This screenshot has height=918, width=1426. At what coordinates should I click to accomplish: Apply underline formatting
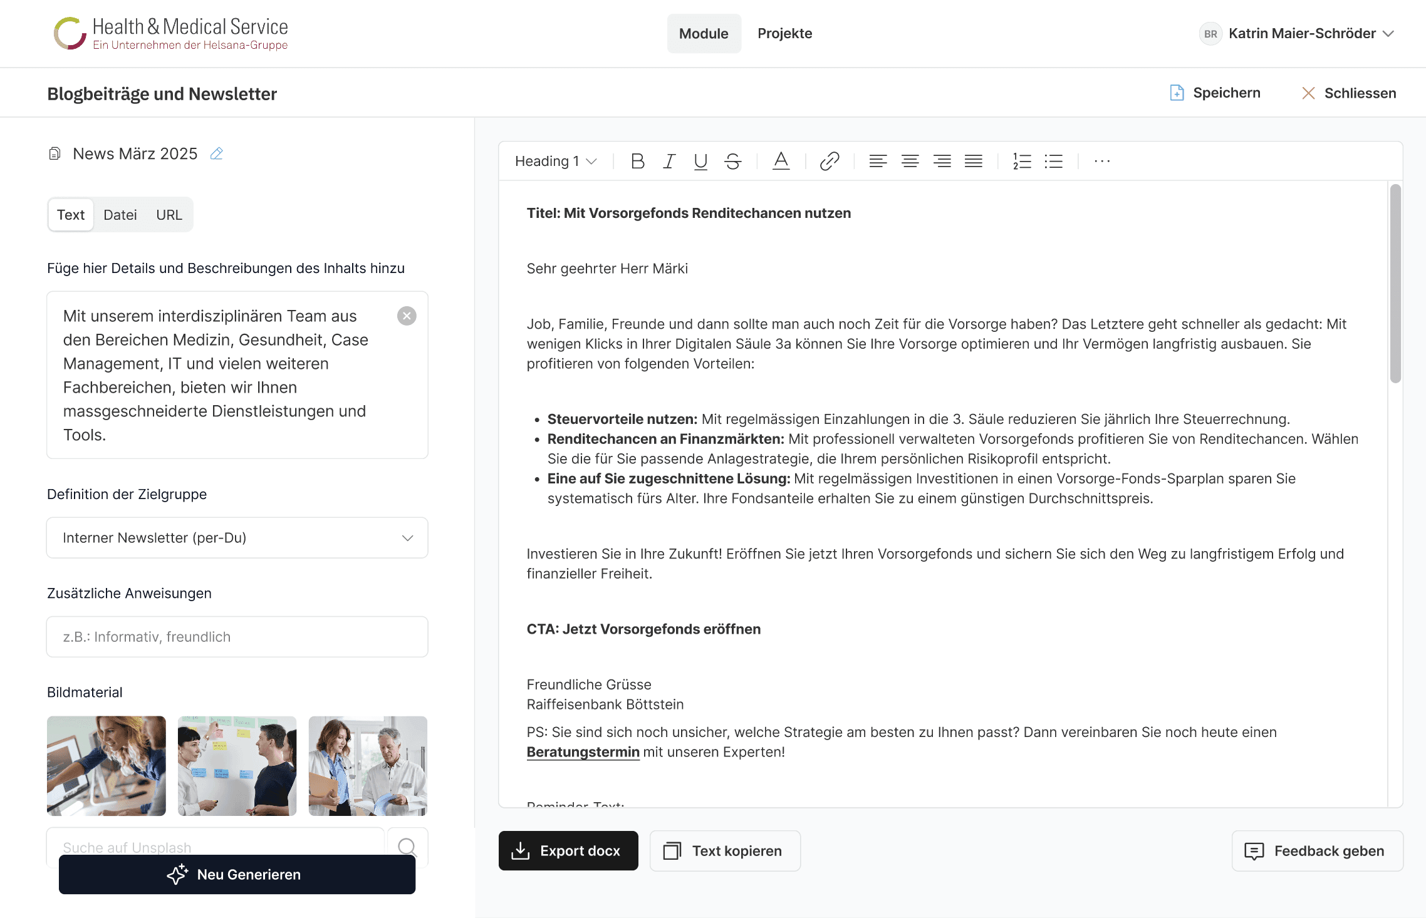click(x=700, y=162)
